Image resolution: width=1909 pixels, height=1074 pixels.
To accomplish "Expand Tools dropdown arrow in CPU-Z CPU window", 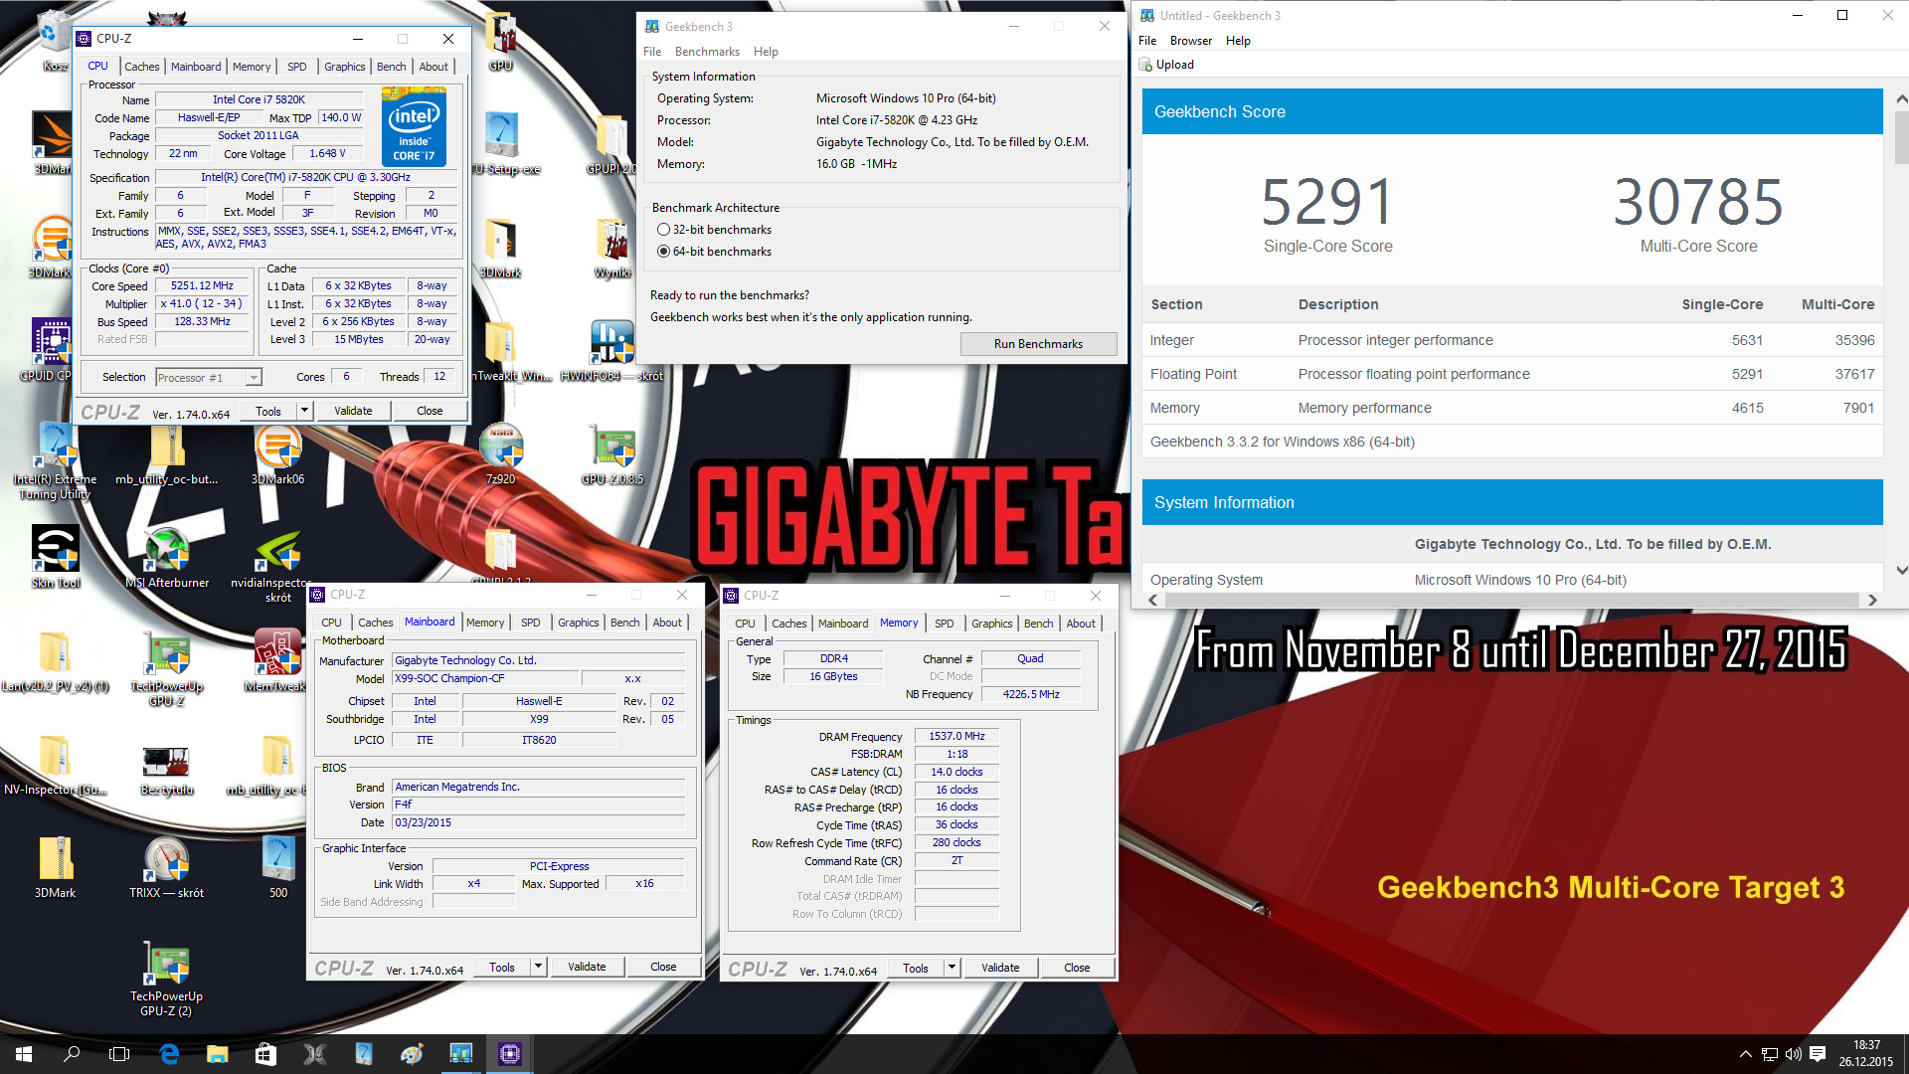I will tap(304, 411).
